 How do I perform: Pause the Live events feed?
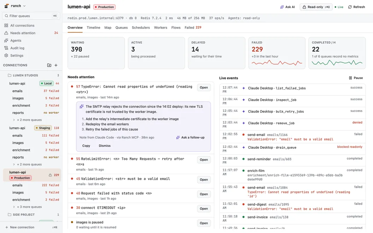(x=356, y=78)
